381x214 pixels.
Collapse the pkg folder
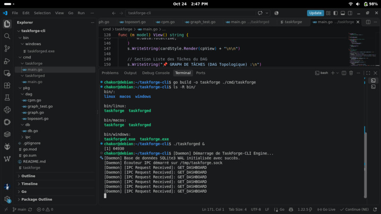pos(20,88)
